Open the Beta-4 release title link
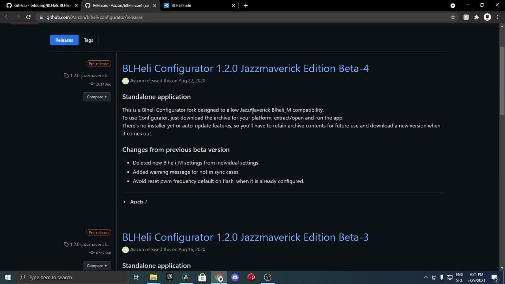This screenshot has height=284, width=505. coord(245,68)
